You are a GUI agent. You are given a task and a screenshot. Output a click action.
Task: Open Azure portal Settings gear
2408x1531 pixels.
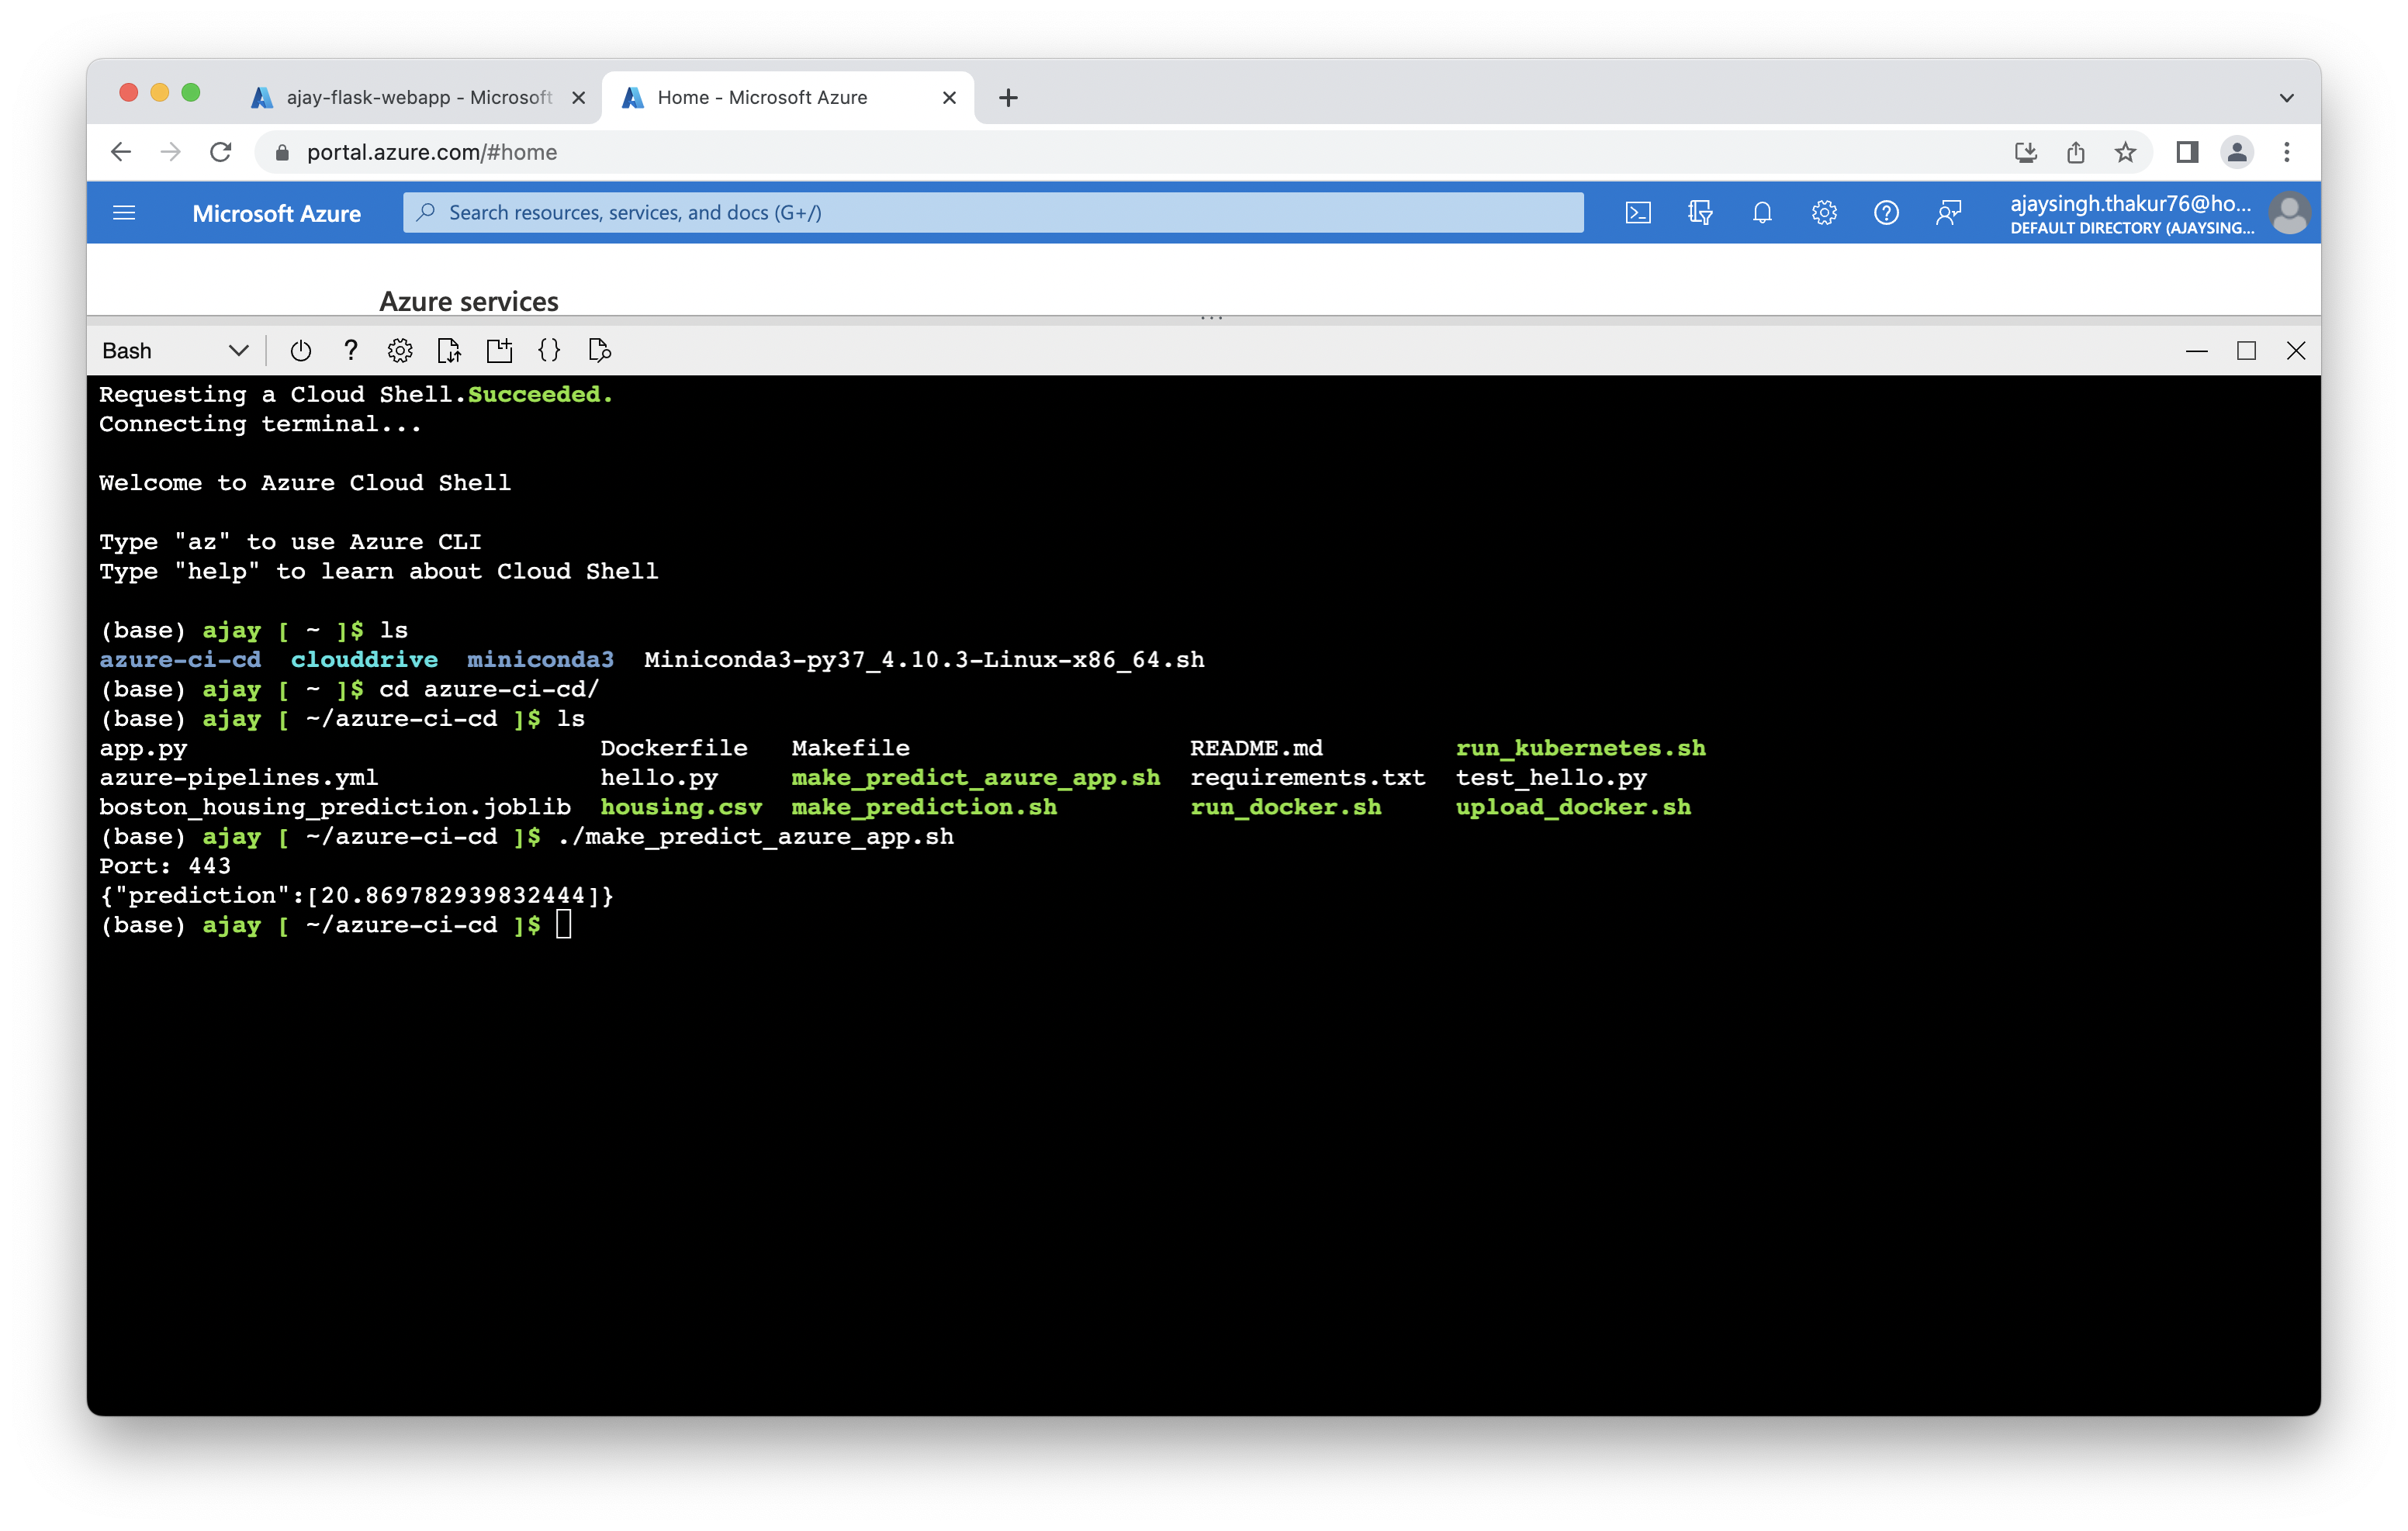click(1824, 213)
